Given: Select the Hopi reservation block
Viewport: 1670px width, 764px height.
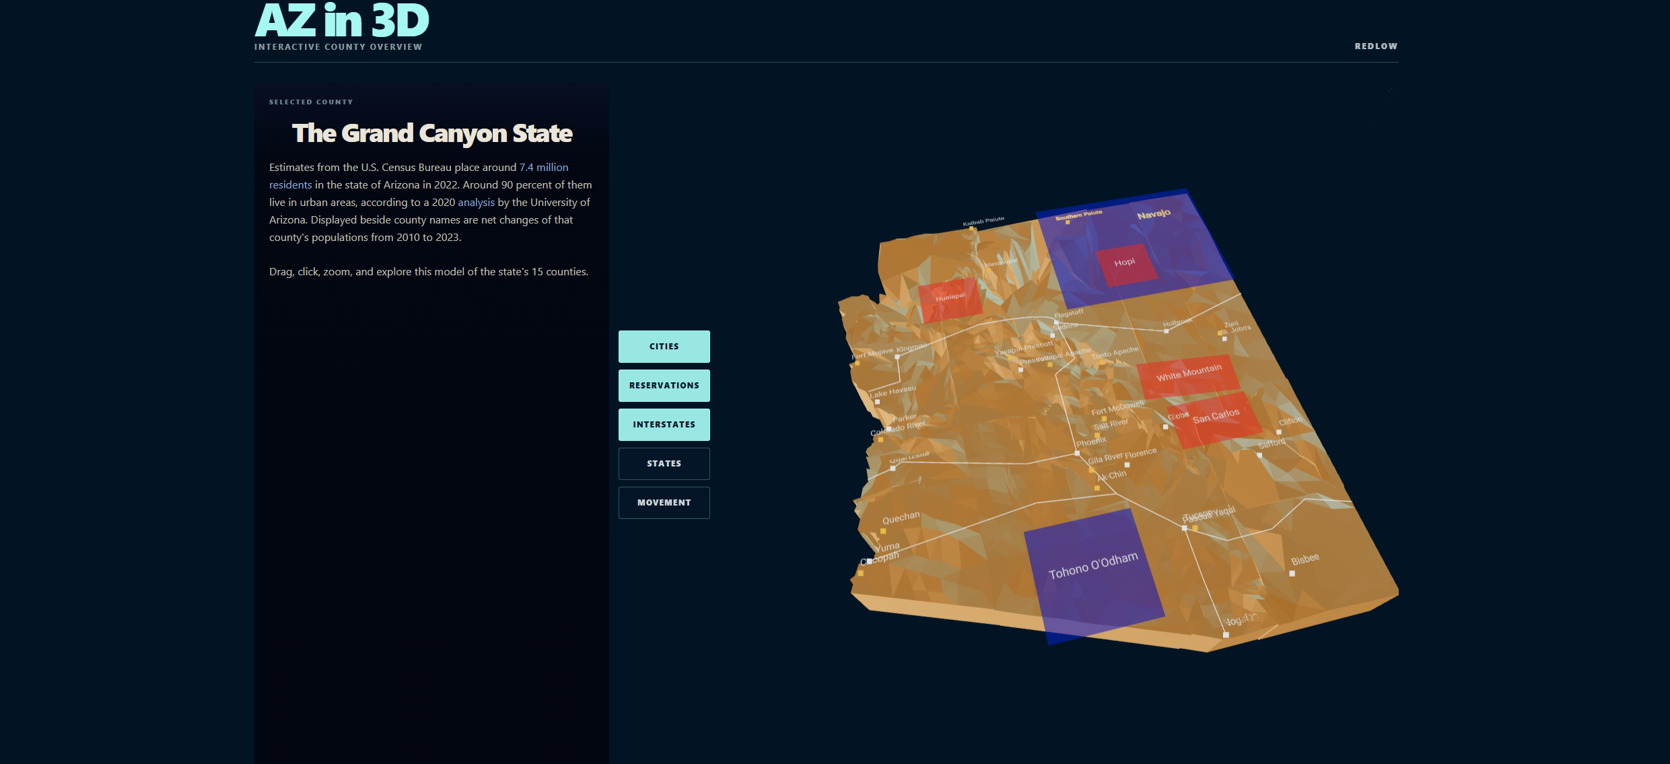Looking at the screenshot, I should click(1126, 264).
